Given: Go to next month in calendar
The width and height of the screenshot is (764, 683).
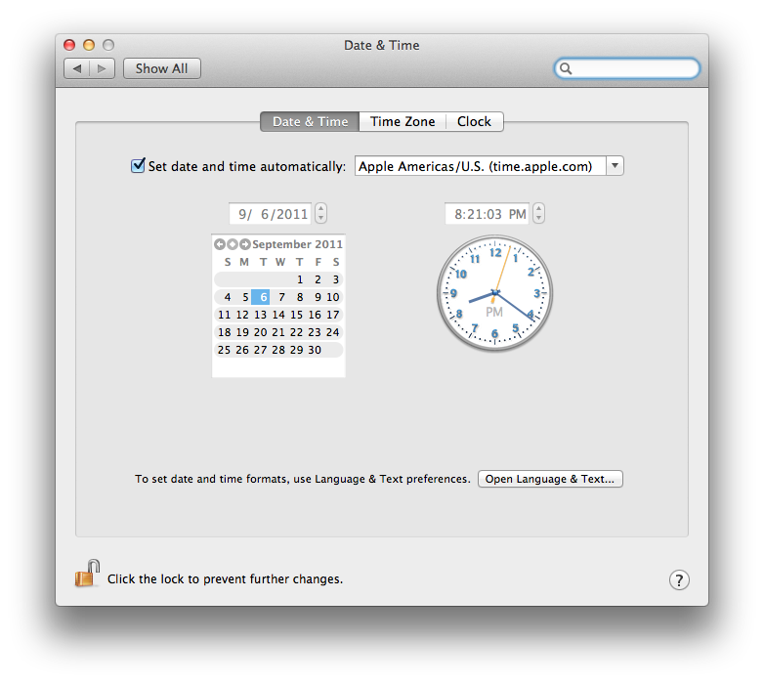Looking at the screenshot, I should coord(245,244).
